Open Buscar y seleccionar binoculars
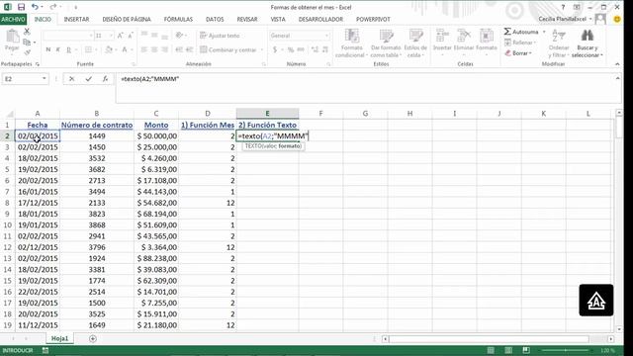633x356 pixels. point(588,44)
